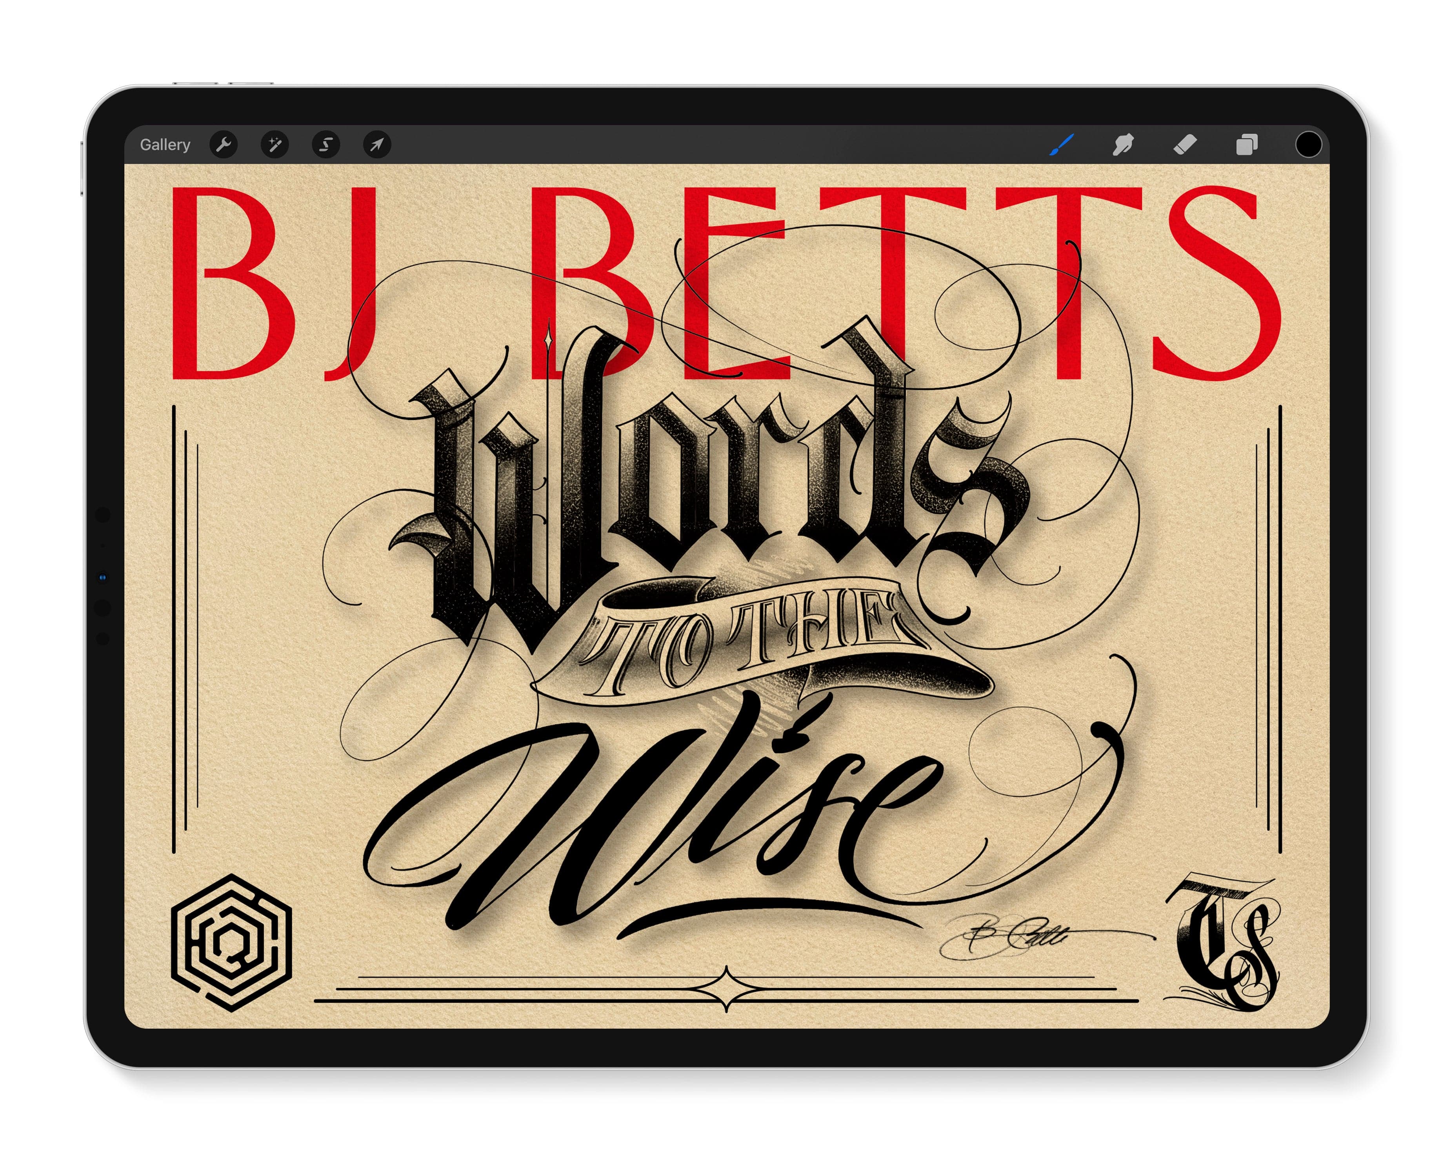Return to the Gallery

click(x=165, y=145)
